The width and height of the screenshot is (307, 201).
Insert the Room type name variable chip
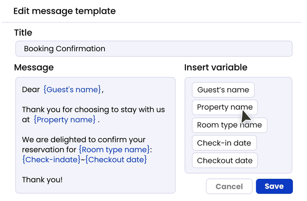click(229, 125)
